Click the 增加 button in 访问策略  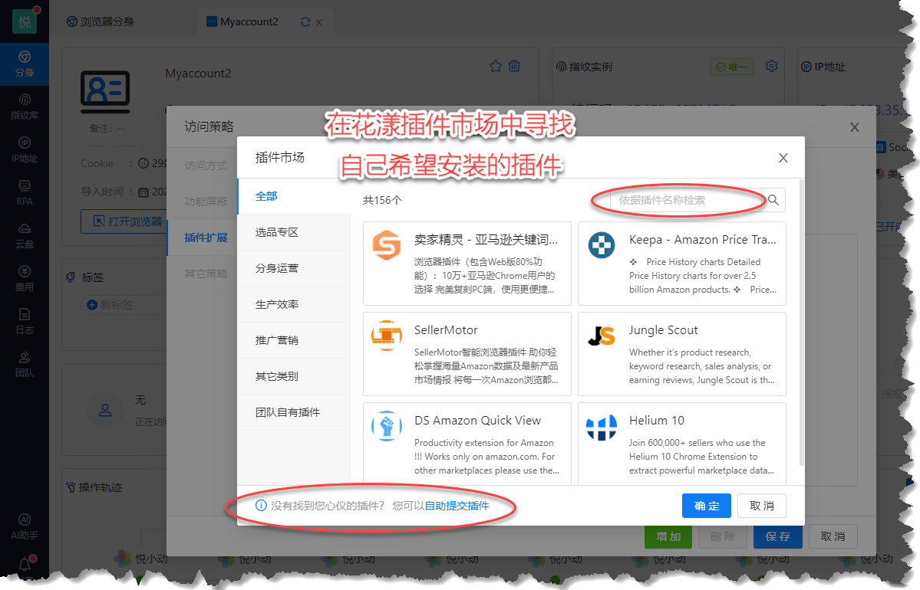pyautogui.click(x=668, y=536)
